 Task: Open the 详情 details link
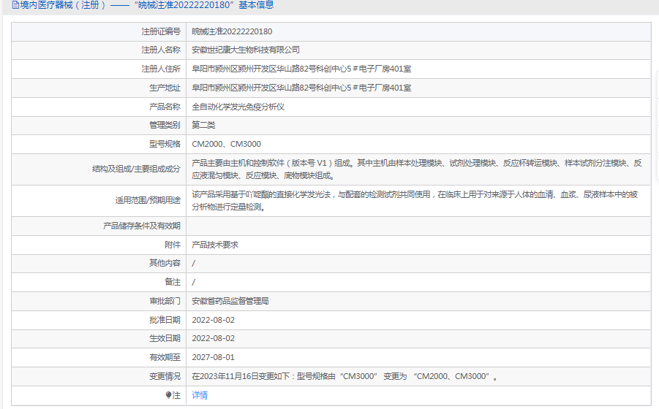200,395
